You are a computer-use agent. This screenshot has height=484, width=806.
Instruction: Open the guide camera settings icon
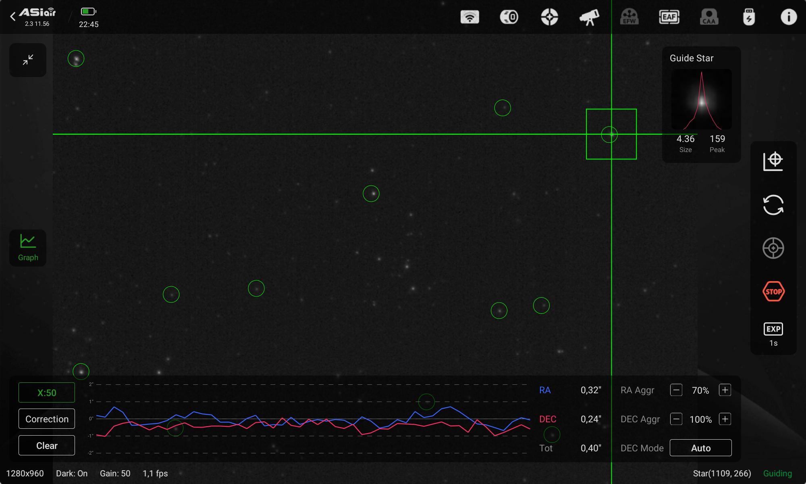point(509,17)
